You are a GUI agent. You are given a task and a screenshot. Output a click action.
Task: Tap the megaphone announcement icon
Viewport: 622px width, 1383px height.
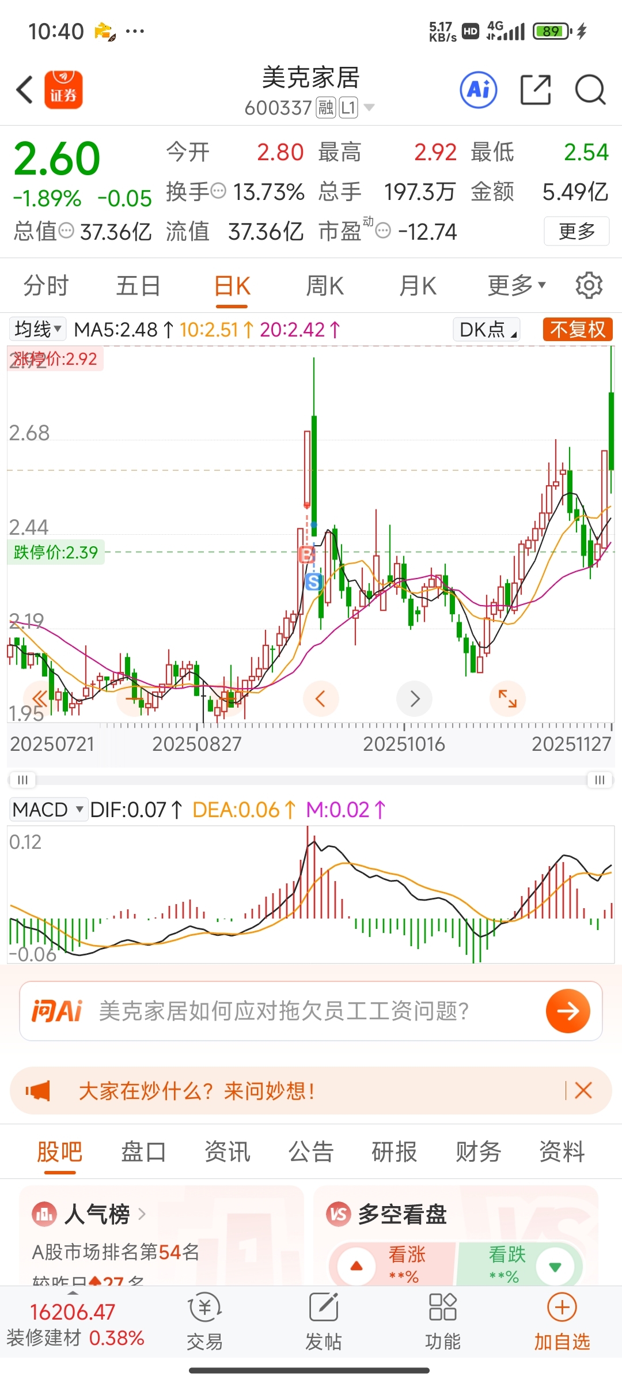tap(38, 1090)
